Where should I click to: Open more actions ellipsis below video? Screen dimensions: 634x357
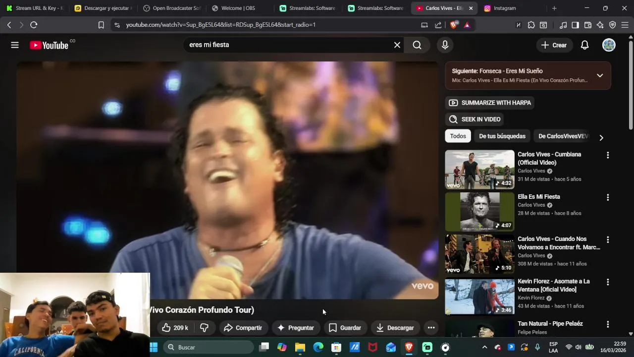click(x=431, y=328)
